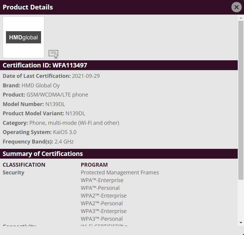Click the CLASSIFICATION column heading
This screenshot has height=235, width=244.
coord(24,165)
